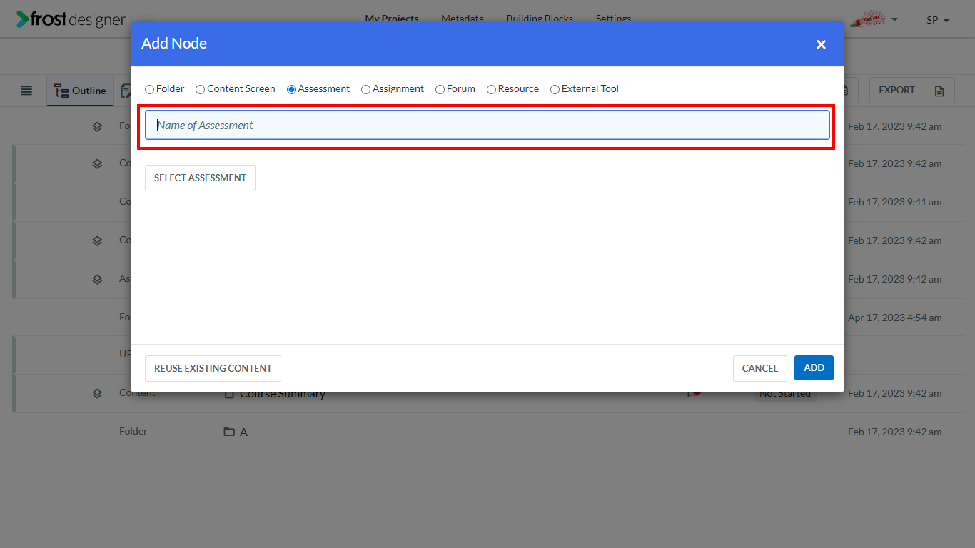Click the Folder type label in last row
Viewport: 975px width, 548px height.
[133, 431]
